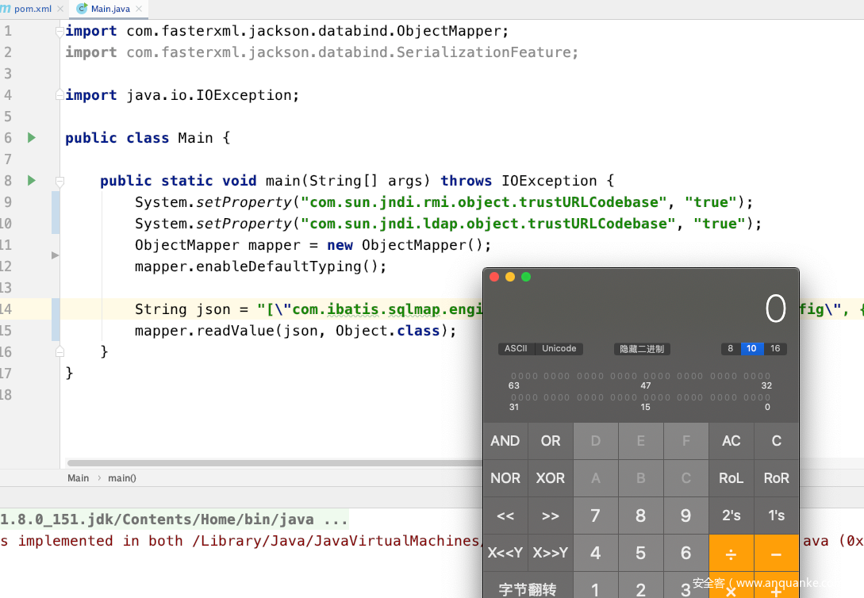864x598 pixels.
Task: Click the RoL rotate-left key
Action: coord(732,478)
